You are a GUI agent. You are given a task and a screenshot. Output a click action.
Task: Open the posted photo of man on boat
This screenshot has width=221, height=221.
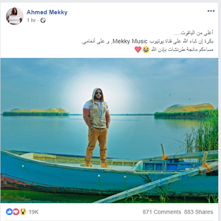109,130
